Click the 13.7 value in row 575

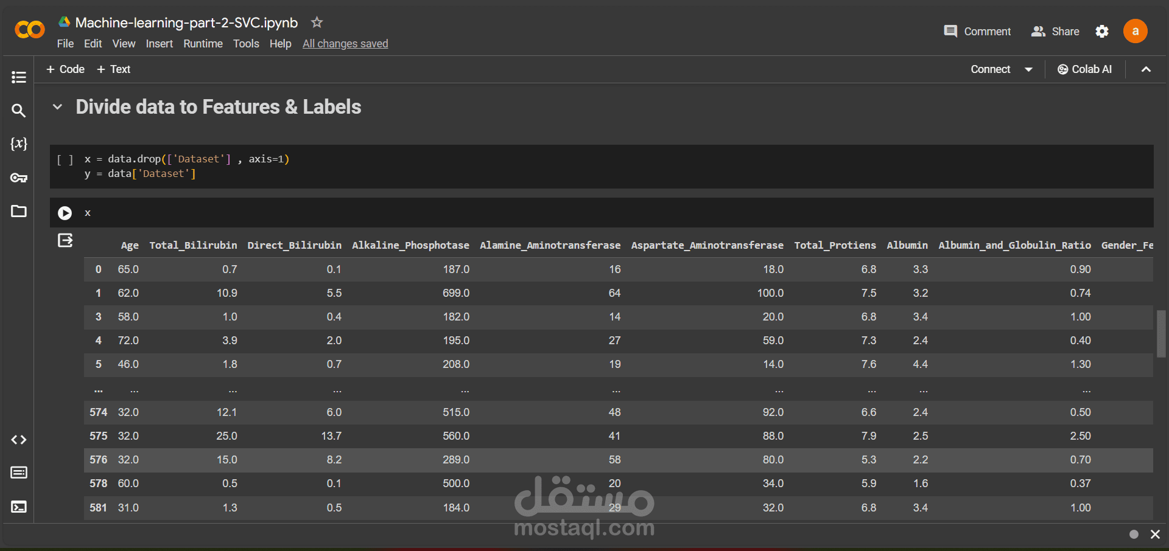click(331, 436)
